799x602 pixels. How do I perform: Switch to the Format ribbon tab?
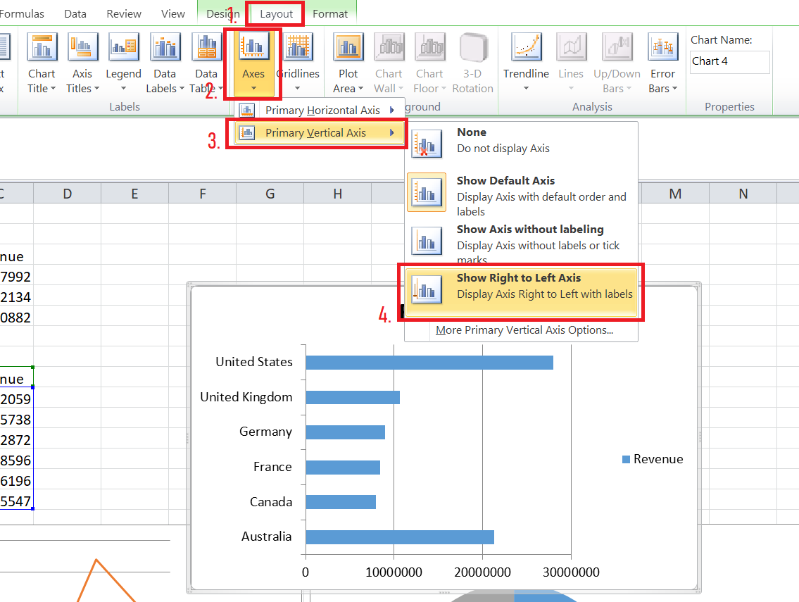coord(330,14)
